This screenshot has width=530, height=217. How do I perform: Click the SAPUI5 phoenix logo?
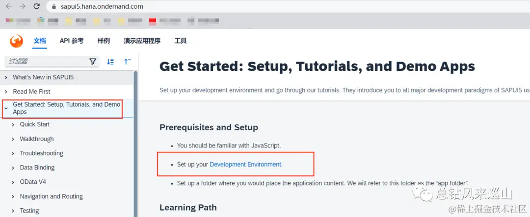(x=16, y=41)
